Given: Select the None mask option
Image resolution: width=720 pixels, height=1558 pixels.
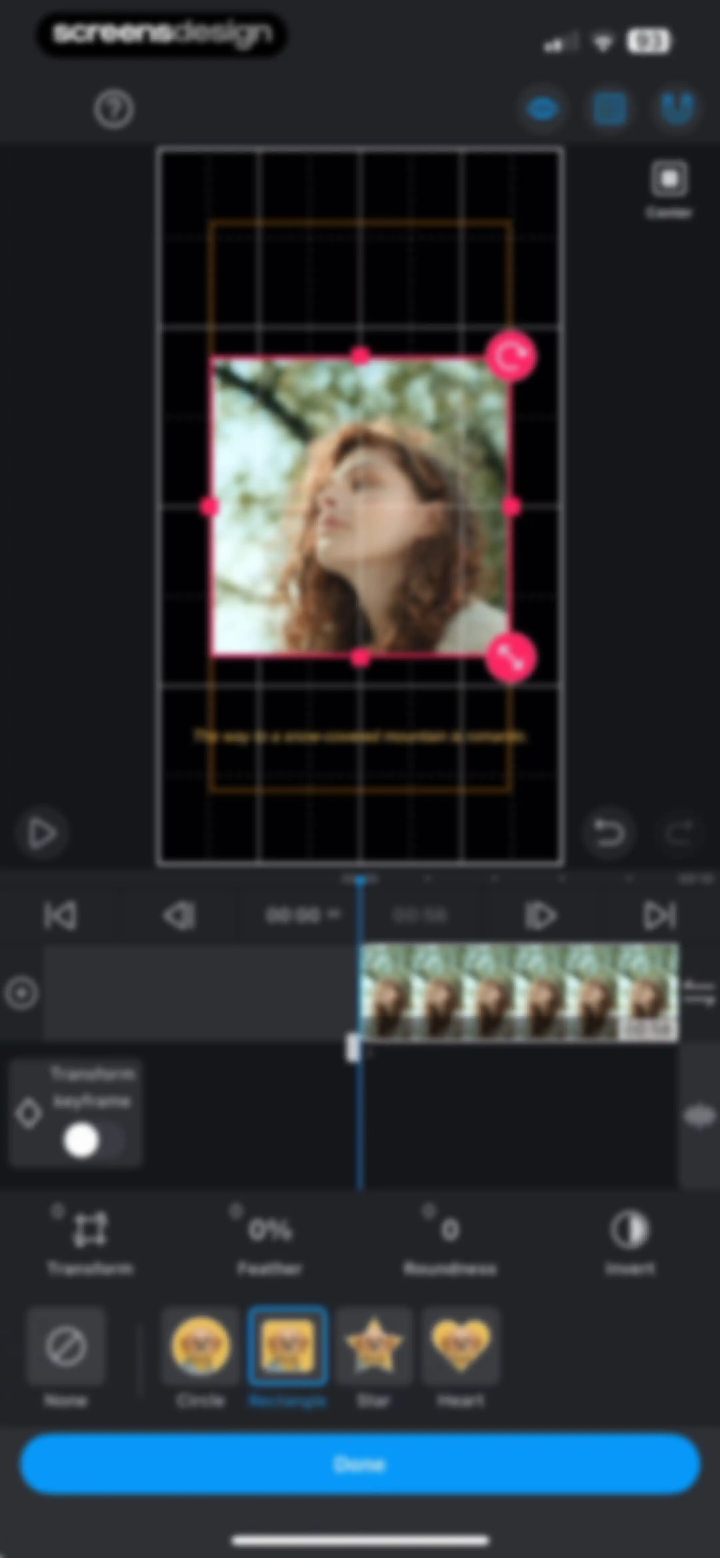Looking at the screenshot, I should click(65, 1359).
